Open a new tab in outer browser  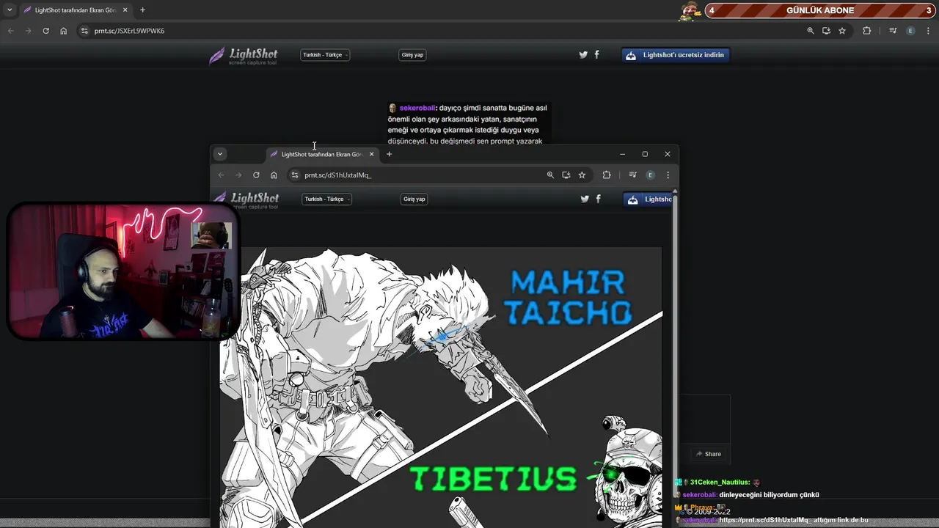click(142, 10)
